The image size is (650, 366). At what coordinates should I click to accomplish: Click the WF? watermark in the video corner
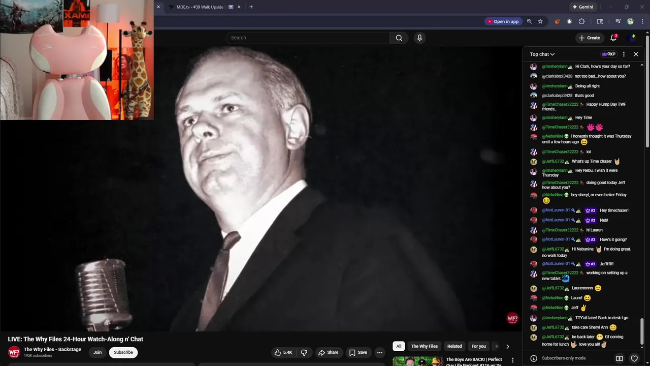click(x=512, y=319)
